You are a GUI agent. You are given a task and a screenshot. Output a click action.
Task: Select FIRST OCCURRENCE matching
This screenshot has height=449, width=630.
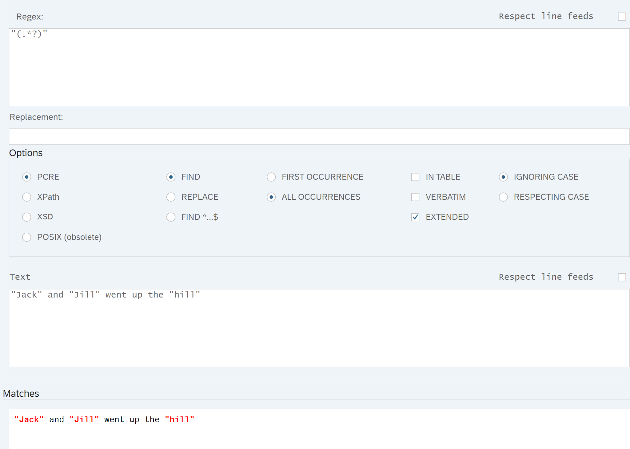click(x=271, y=177)
